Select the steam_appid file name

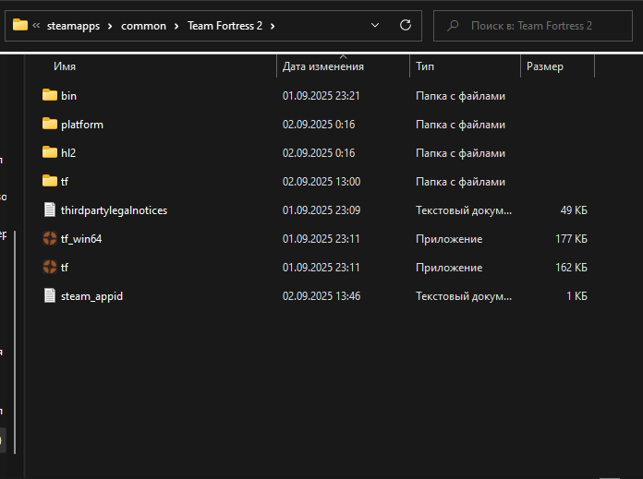(x=91, y=296)
